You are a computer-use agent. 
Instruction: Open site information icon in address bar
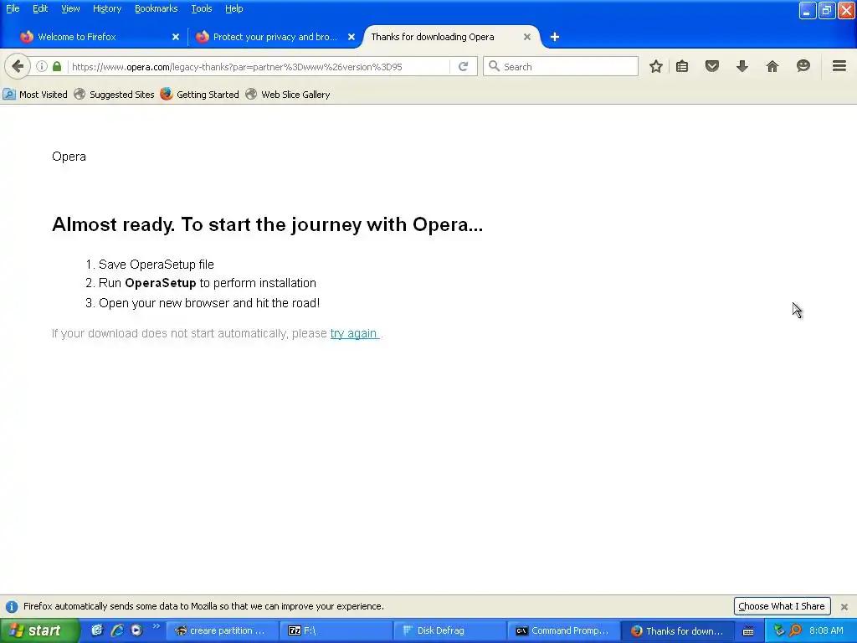tap(42, 67)
